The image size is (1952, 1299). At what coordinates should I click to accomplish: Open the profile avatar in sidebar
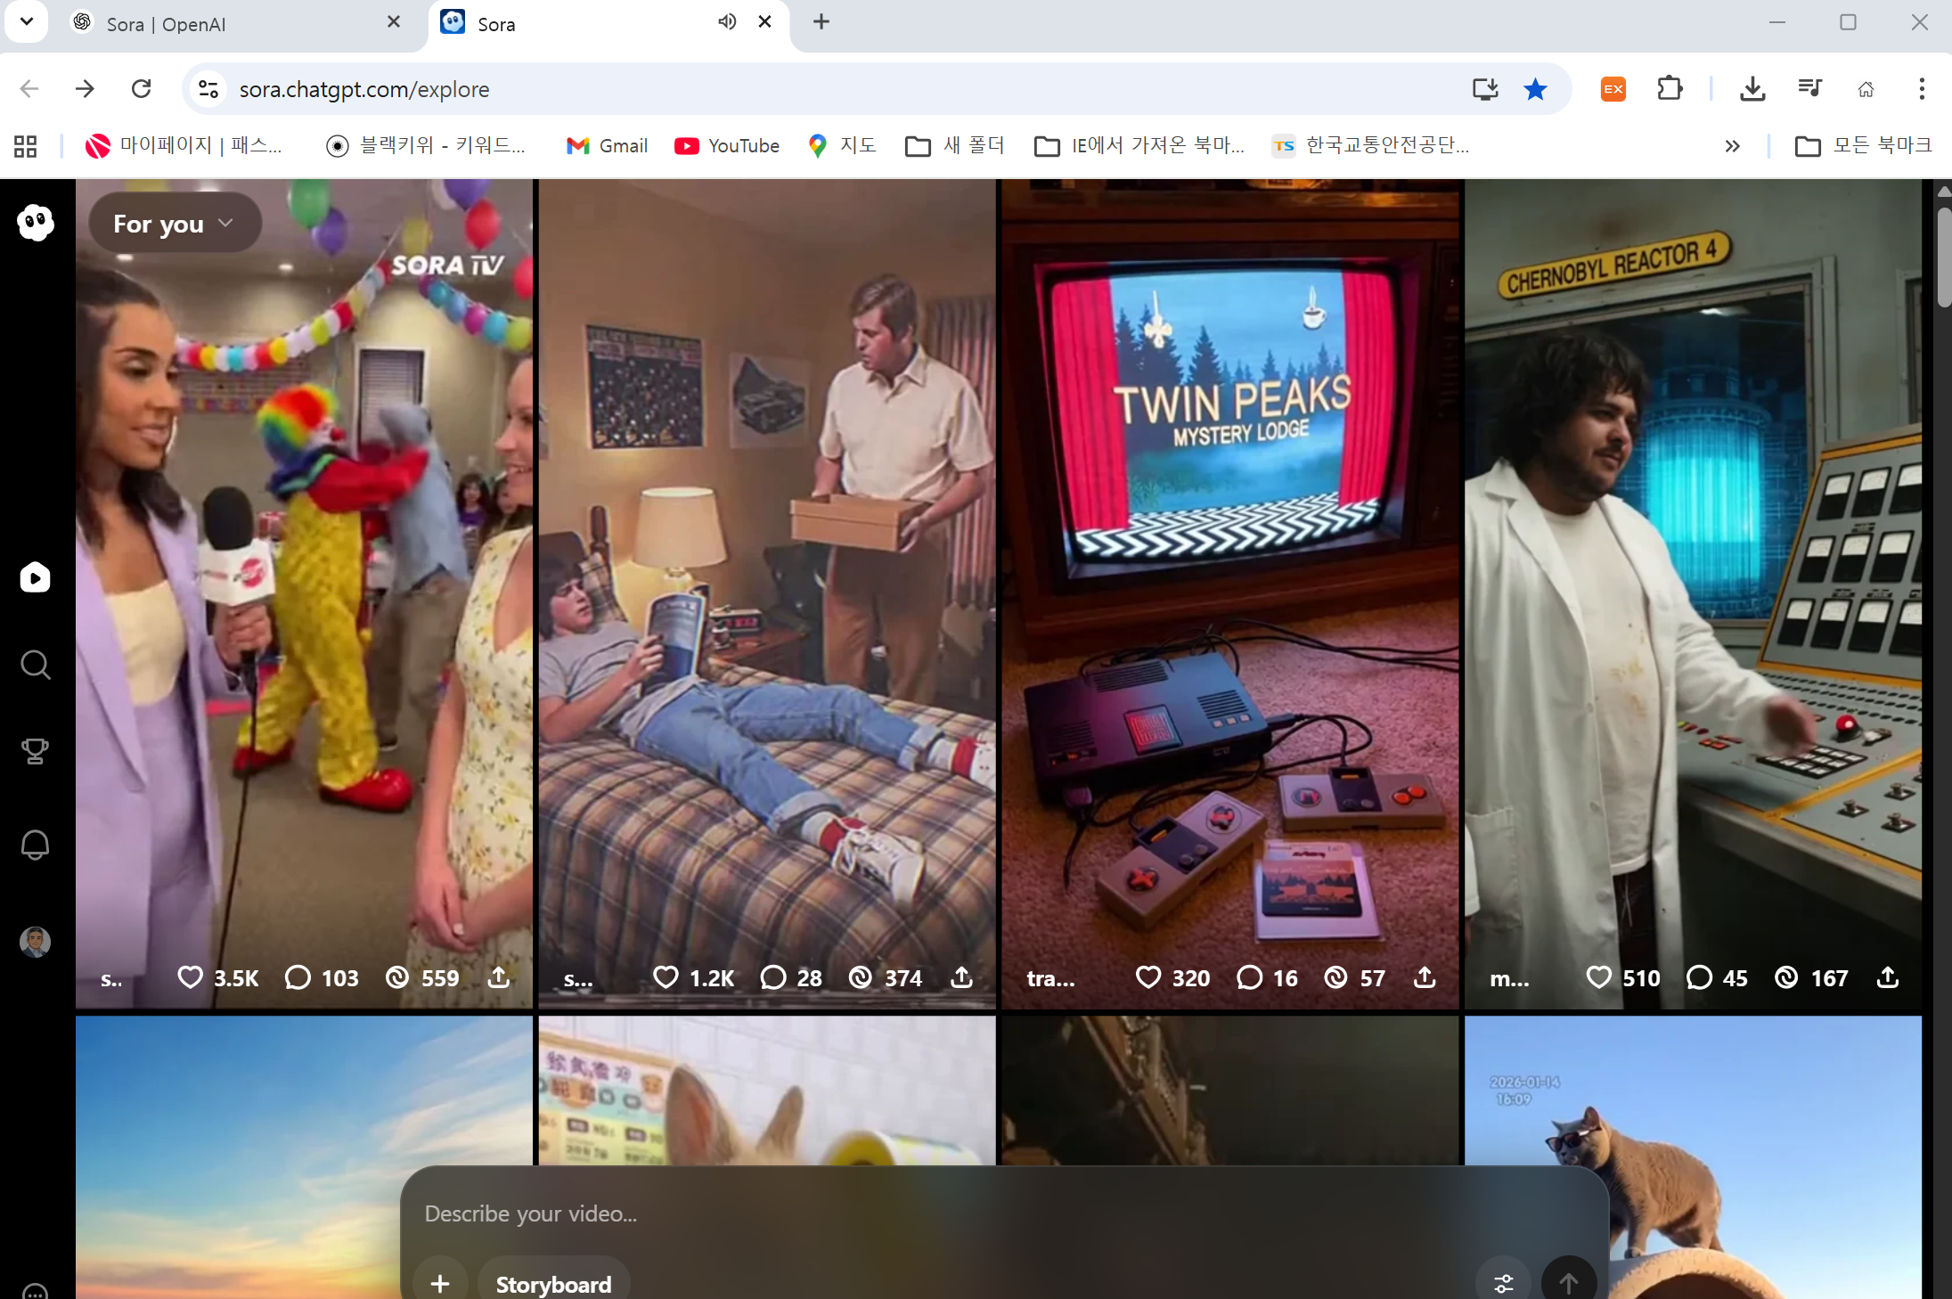[x=36, y=942]
